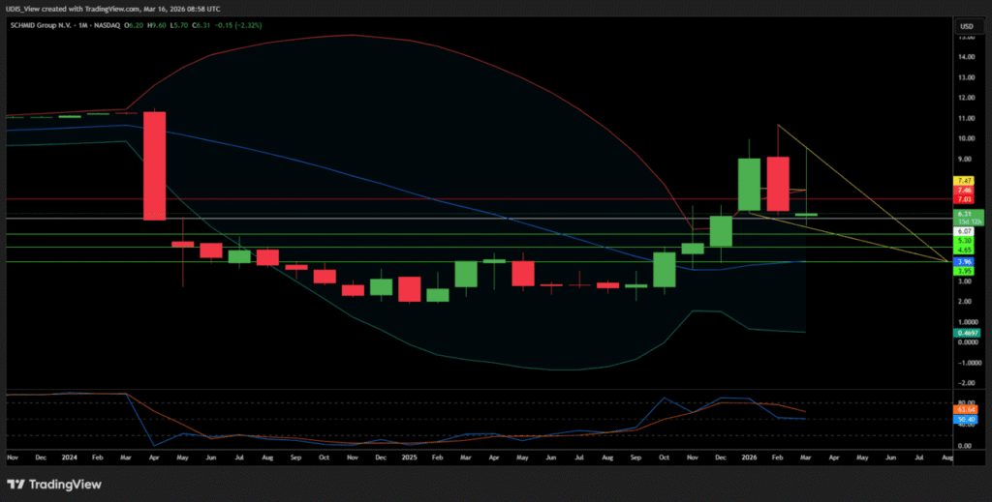Click the 2025 label on time axis
This screenshot has width=992, height=502.
pos(408,456)
